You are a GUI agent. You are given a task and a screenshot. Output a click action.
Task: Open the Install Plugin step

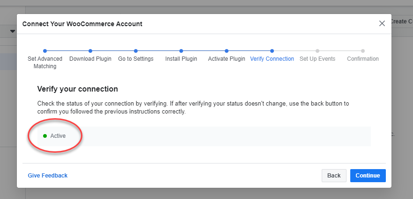pyautogui.click(x=181, y=58)
